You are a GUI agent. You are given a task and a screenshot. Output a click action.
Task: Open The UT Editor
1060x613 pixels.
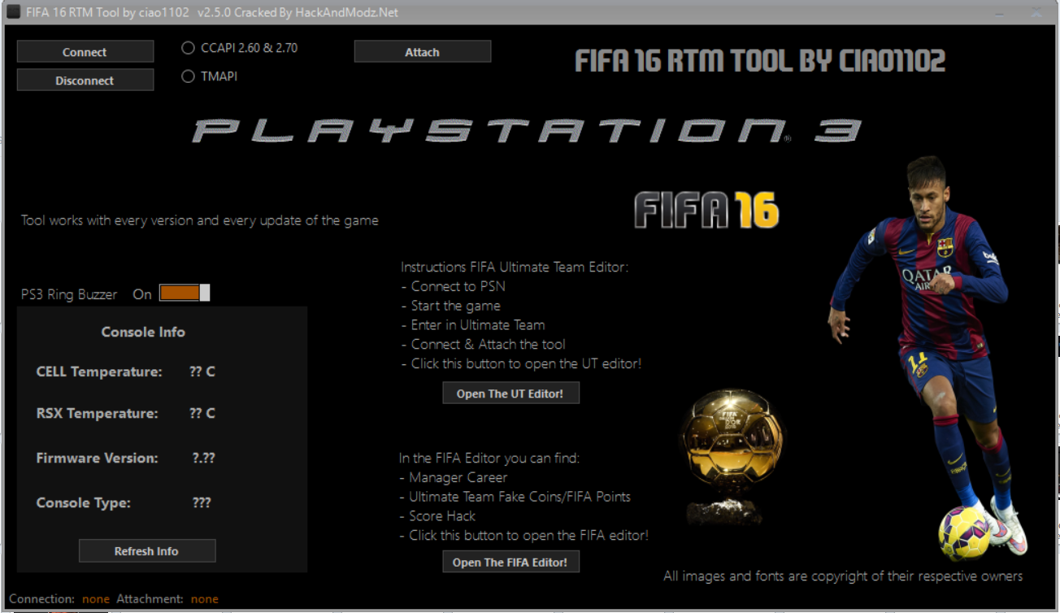pyautogui.click(x=510, y=393)
